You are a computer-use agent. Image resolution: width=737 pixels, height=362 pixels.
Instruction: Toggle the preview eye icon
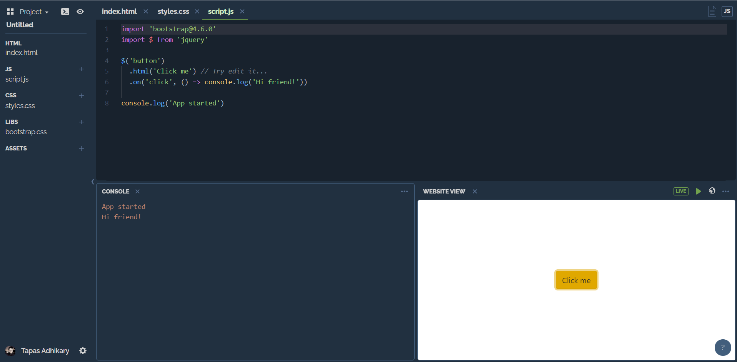pos(80,12)
